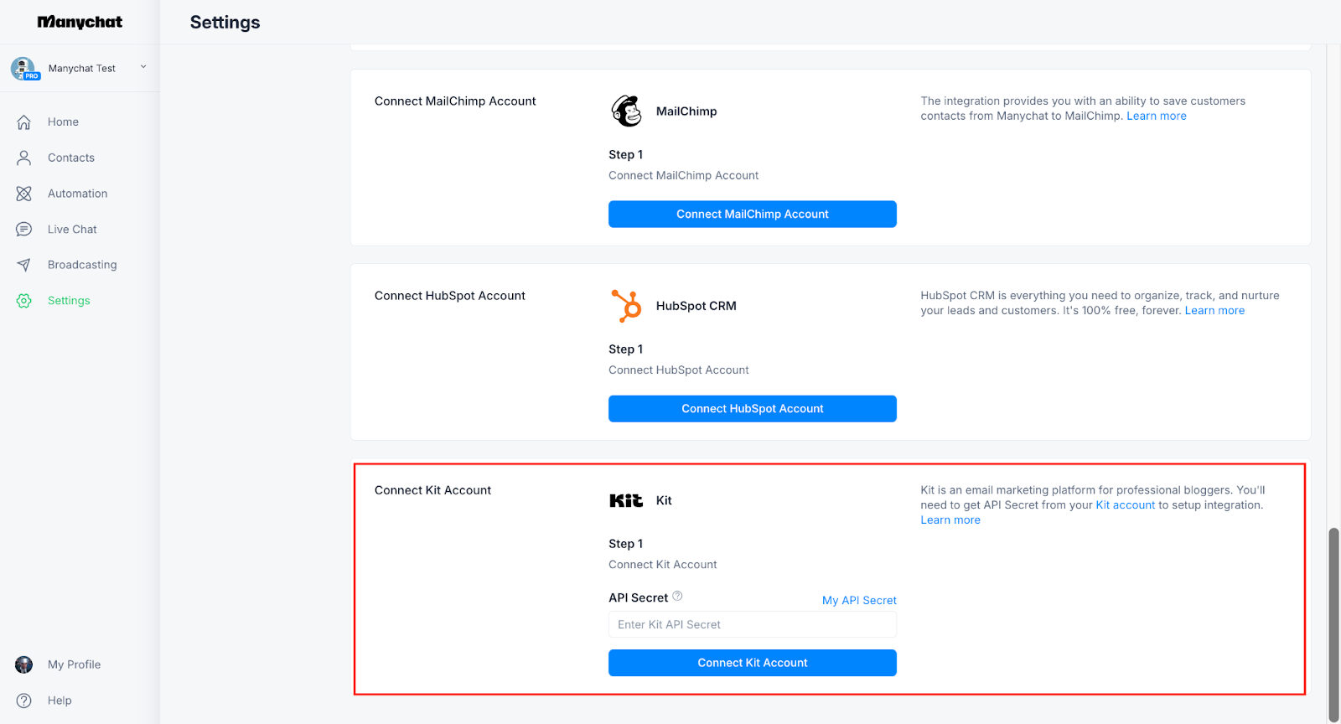Click the Home icon in sidebar
1341x724 pixels.
click(x=24, y=122)
